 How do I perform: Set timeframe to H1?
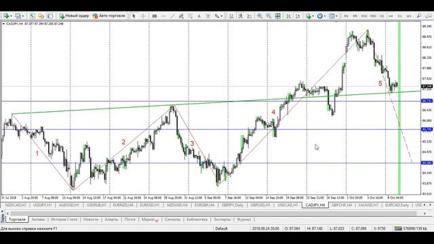[x=382, y=16]
